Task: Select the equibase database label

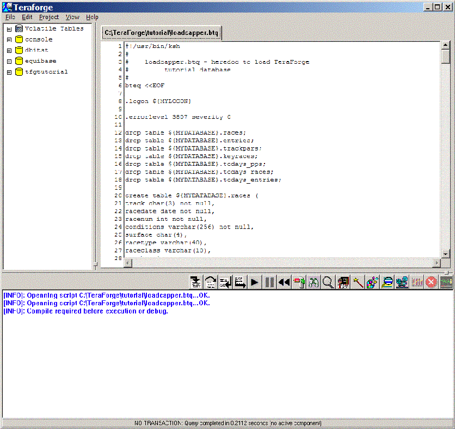Action: [41, 61]
